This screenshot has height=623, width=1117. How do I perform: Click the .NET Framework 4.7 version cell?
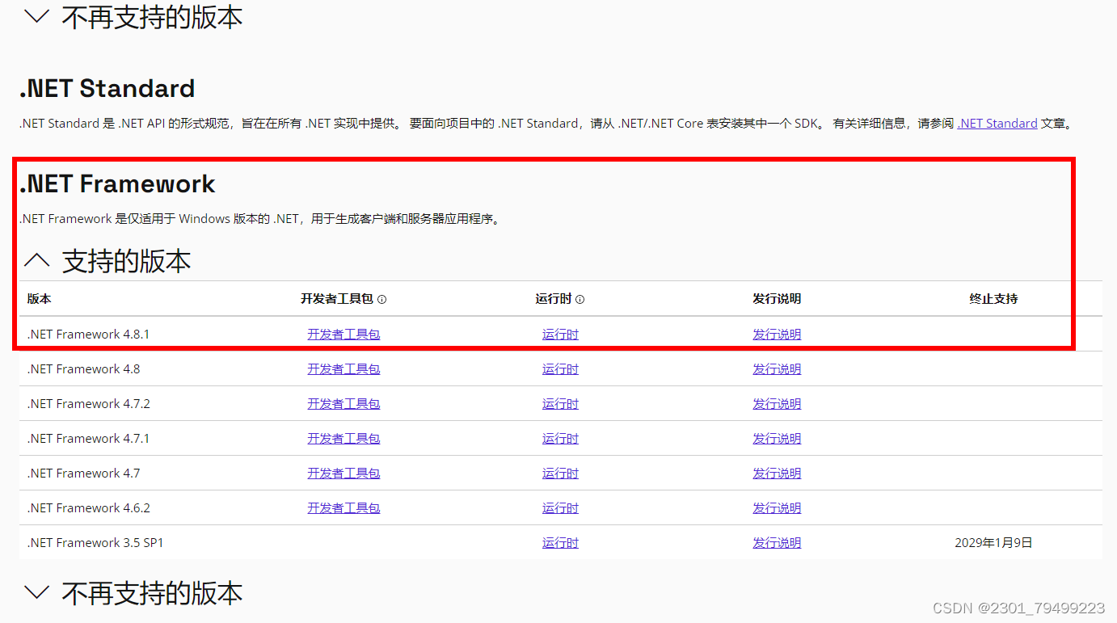pyautogui.click(x=83, y=474)
